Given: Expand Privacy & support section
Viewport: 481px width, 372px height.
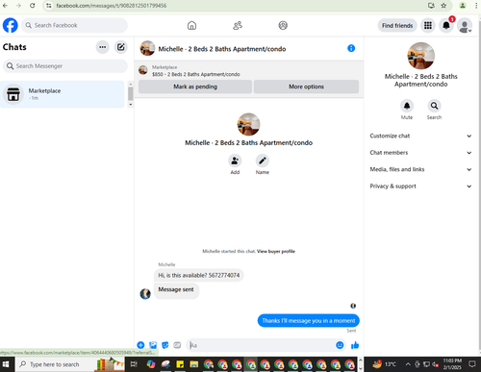Looking at the screenshot, I should tap(420, 186).
